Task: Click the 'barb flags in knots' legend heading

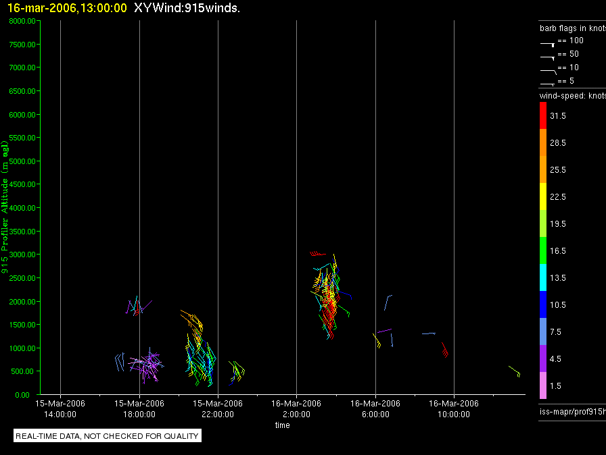Action: tap(573, 28)
